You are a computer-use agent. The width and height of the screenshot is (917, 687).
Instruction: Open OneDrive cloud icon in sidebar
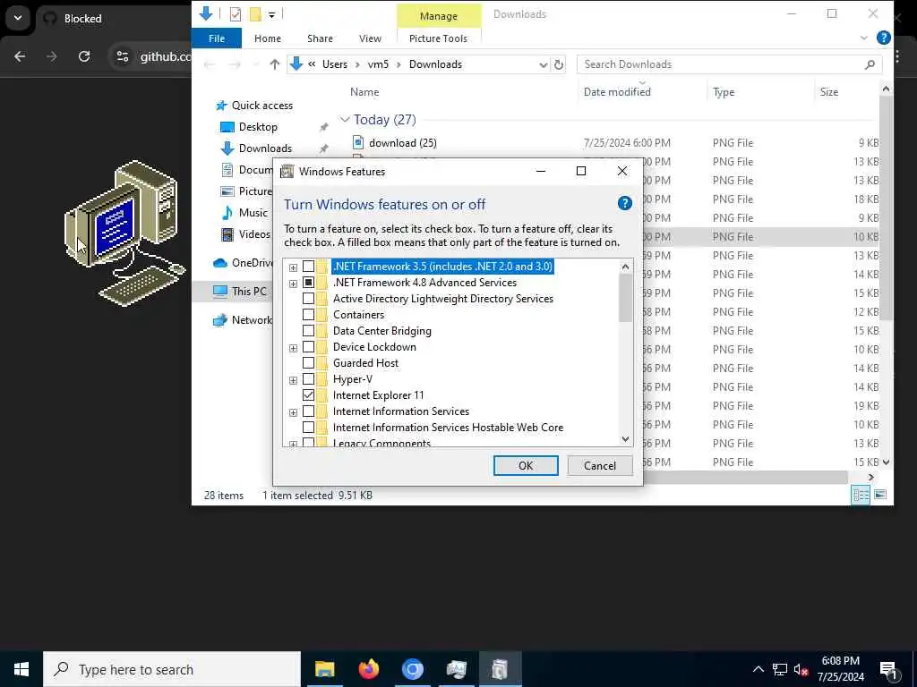pyautogui.click(x=220, y=263)
